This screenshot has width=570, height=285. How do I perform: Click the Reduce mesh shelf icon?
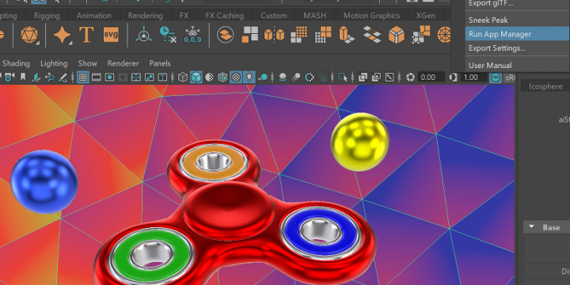click(323, 35)
